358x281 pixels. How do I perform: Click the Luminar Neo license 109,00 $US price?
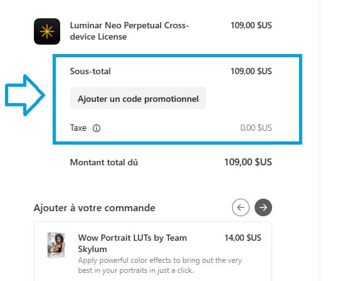click(x=251, y=25)
